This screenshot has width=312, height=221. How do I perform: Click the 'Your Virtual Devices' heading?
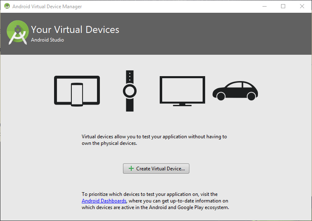point(75,30)
